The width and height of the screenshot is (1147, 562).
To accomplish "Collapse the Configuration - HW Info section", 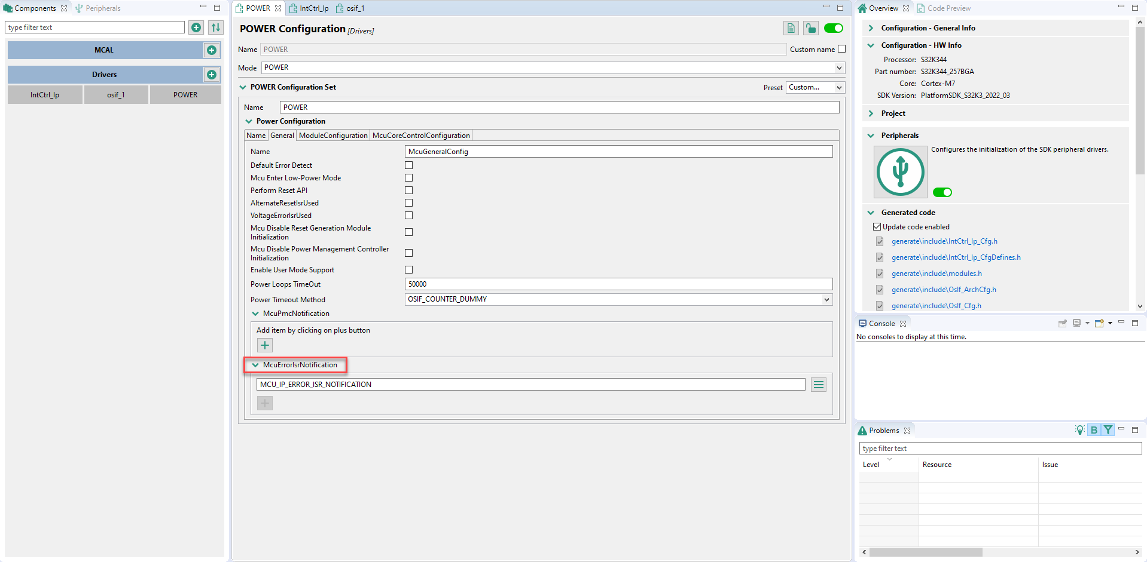I will 871,45.
